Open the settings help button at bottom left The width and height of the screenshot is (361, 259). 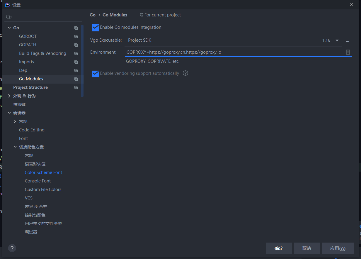[12, 248]
